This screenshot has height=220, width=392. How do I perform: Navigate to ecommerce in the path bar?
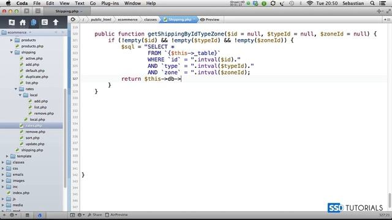pos(127,20)
